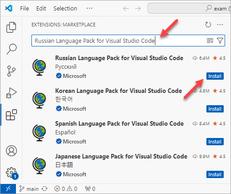This screenshot has width=231, height=194.
Task: Click the ports forwarded status item
Action: coord(90,189)
